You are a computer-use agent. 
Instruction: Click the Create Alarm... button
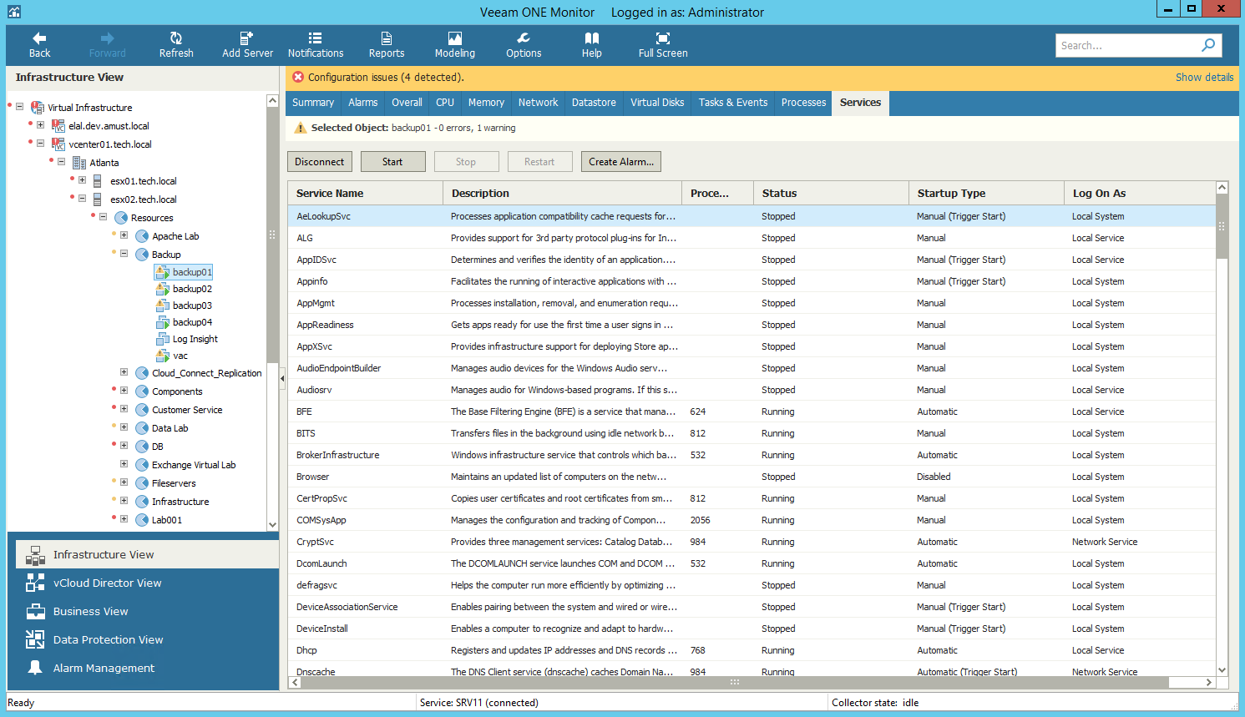click(621, 162)
